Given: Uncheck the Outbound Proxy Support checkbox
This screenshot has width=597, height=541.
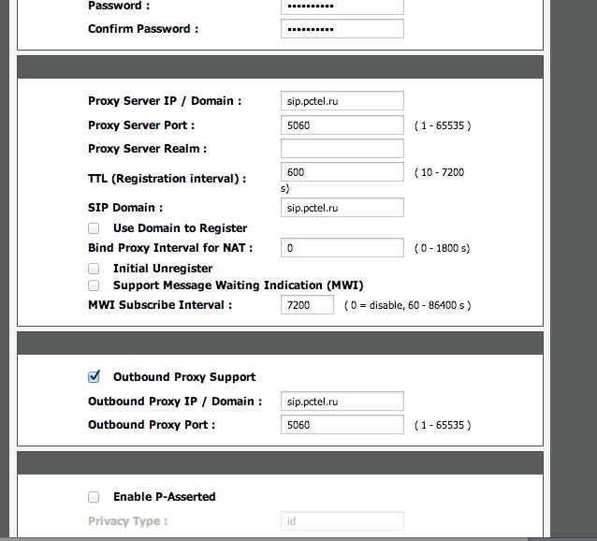Looking at the screenshot, I should click(94, 377).
